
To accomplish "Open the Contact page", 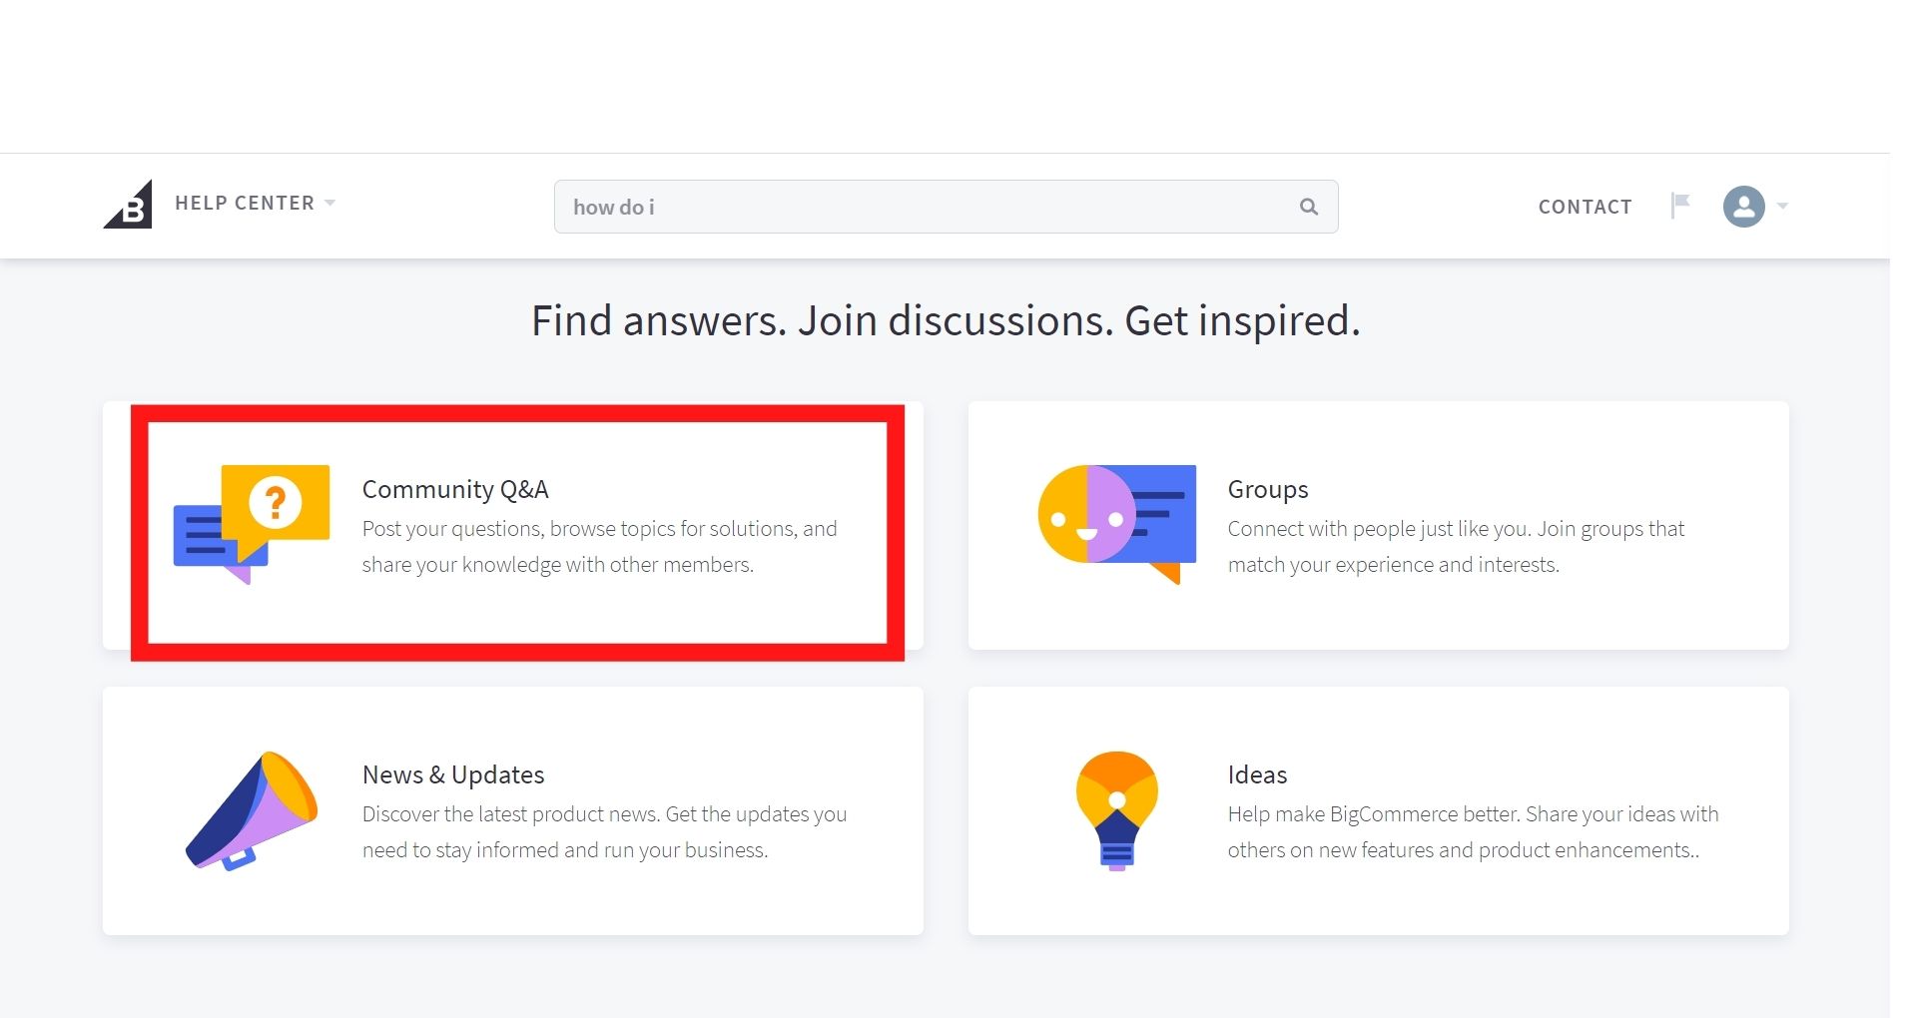I will coord(1585,207).
